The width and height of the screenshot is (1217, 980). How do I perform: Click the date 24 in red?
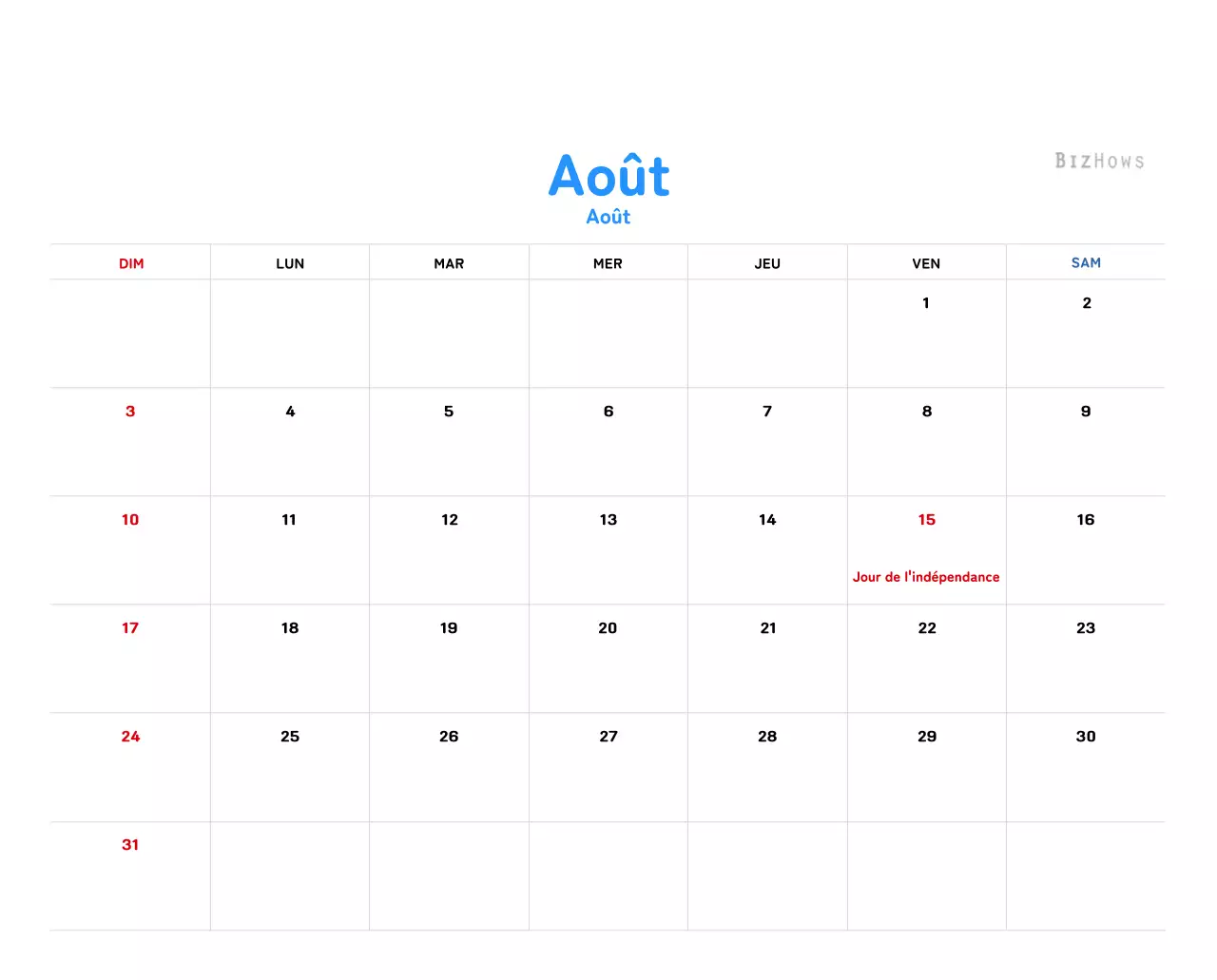[x=130, y=736]
